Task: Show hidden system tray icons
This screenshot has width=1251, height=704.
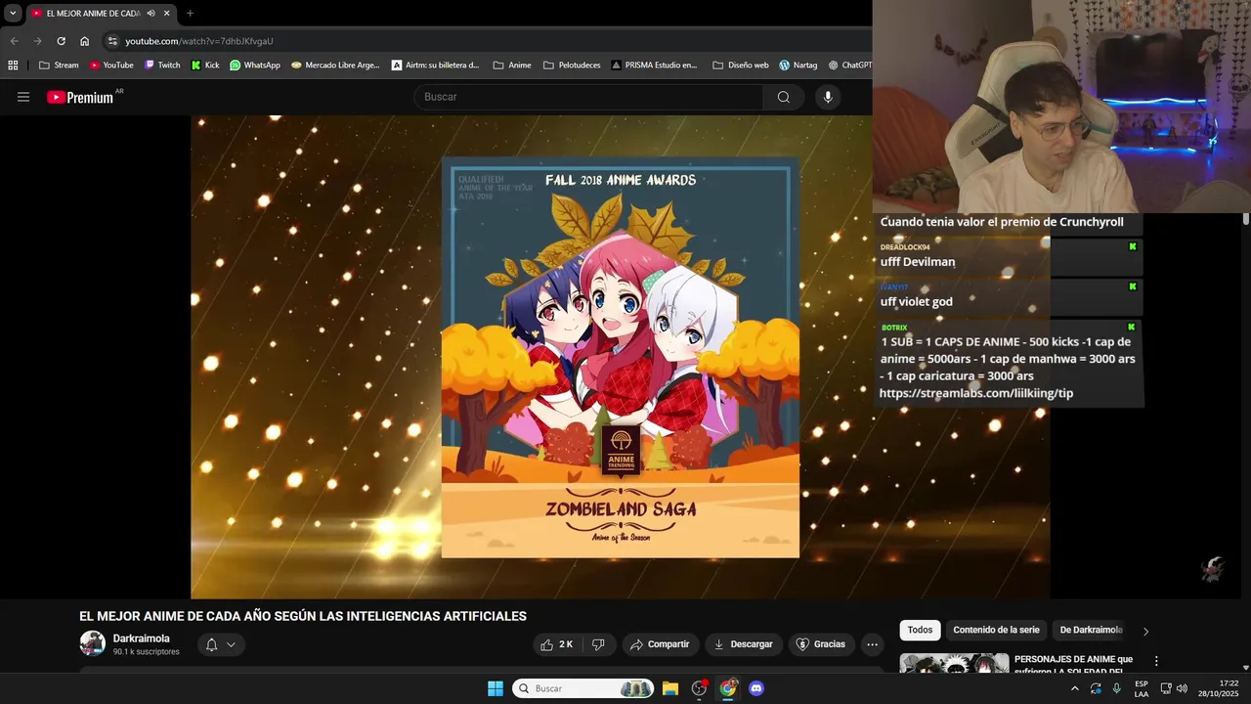Action: click(x=1075, y=688)
